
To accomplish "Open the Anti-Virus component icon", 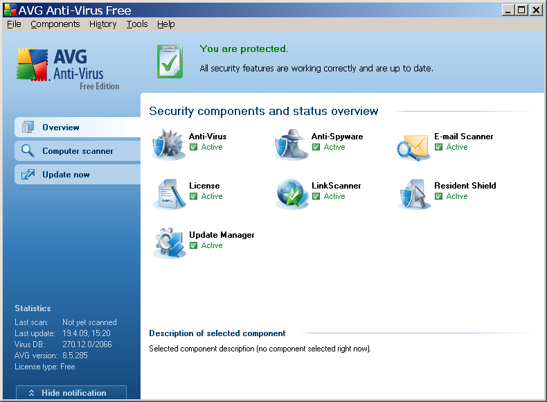I will tap(168, 144).
